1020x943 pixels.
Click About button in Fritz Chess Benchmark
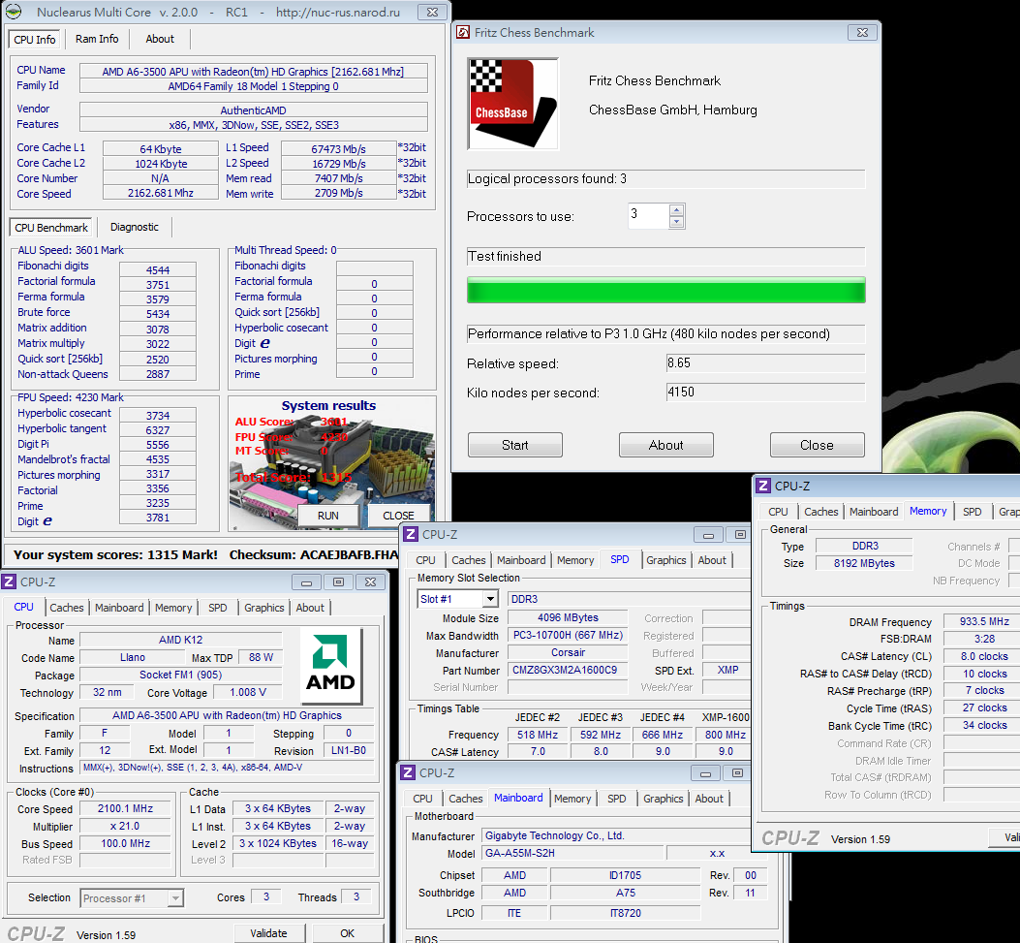point(666,445)
